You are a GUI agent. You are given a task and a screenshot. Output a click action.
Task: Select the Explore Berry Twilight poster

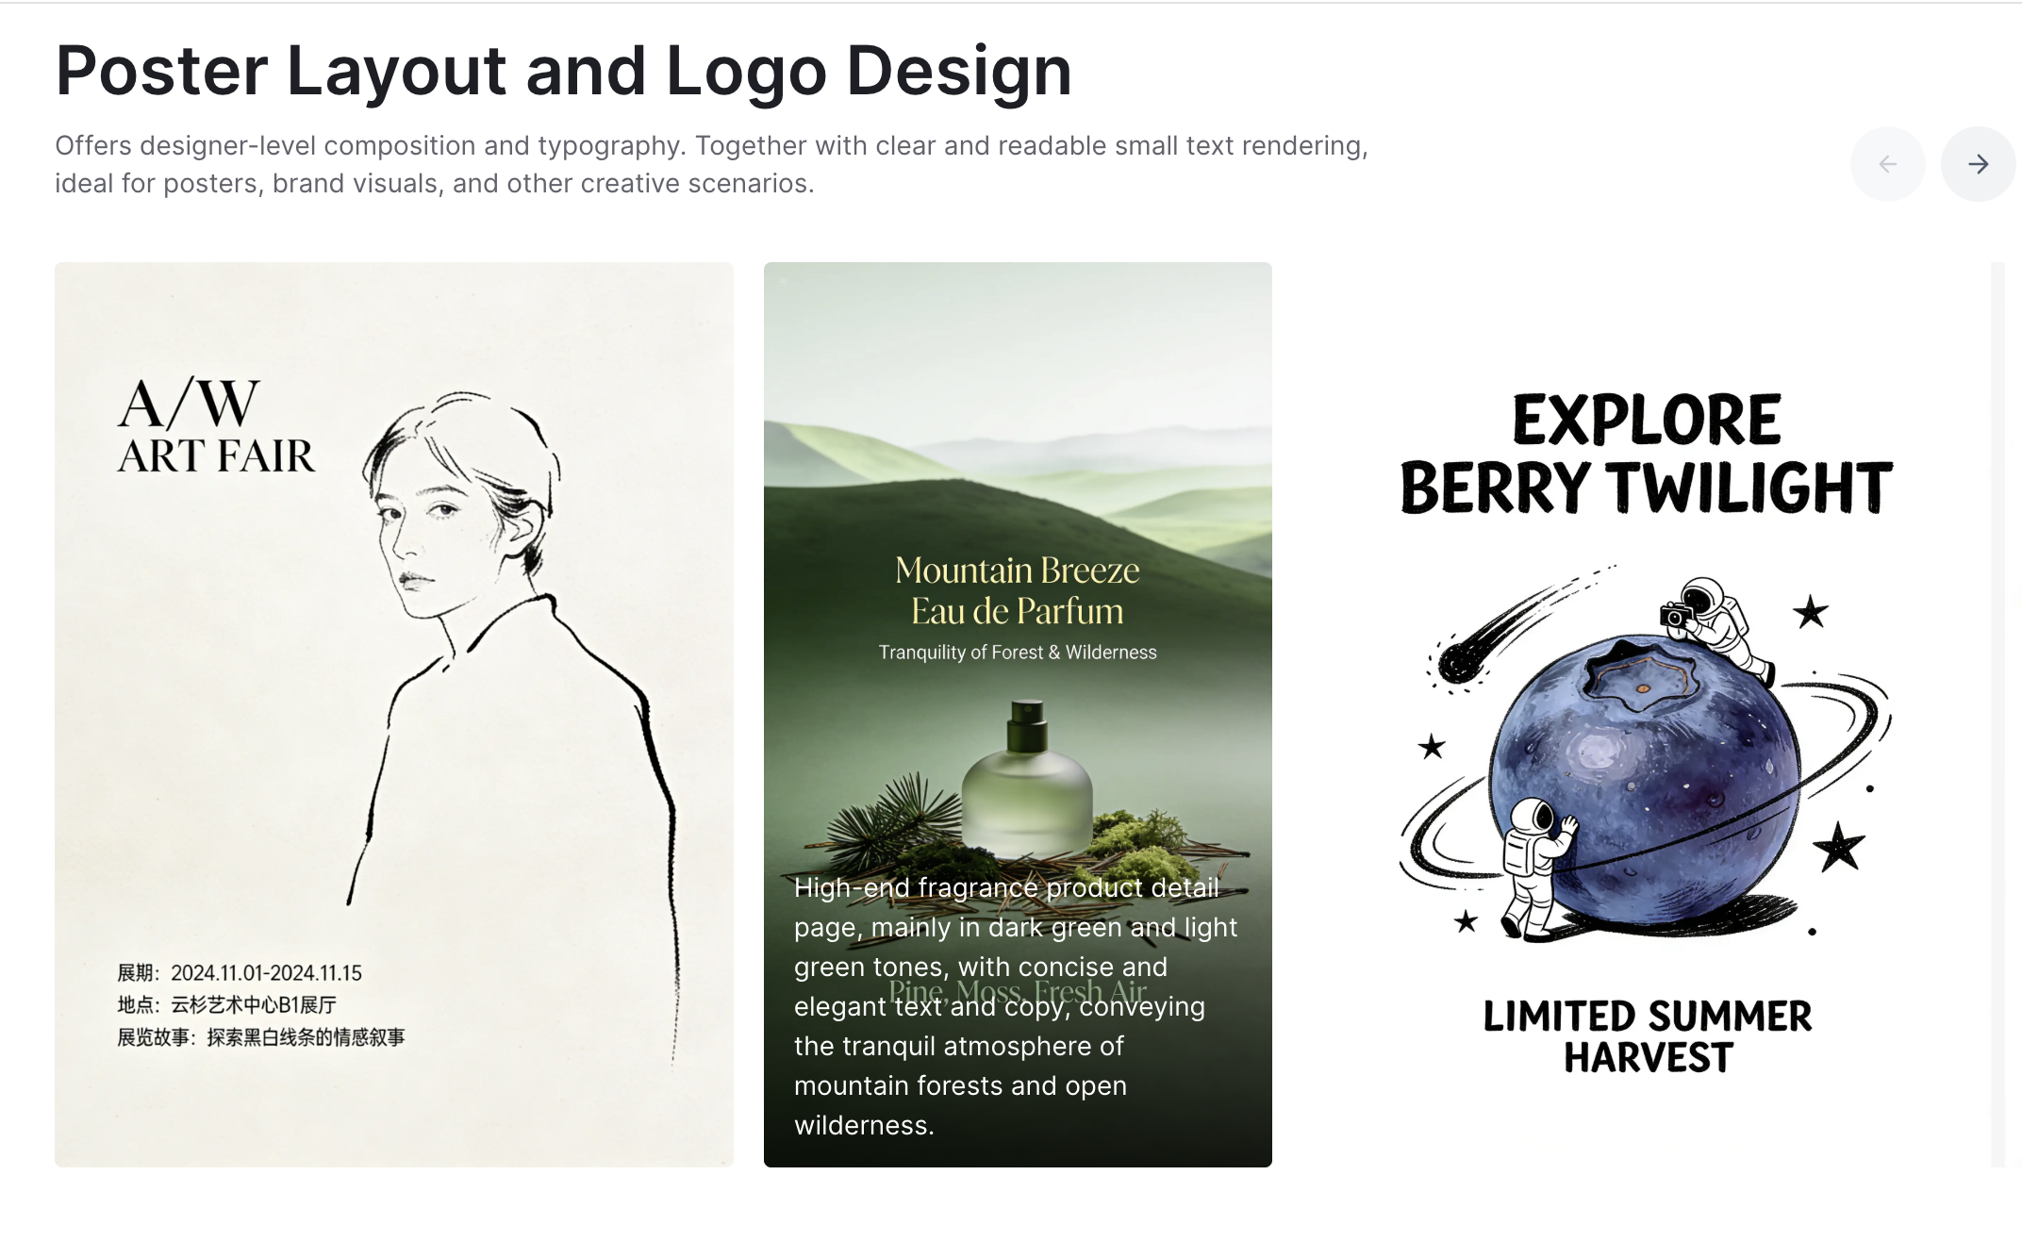coord(1647,715)
